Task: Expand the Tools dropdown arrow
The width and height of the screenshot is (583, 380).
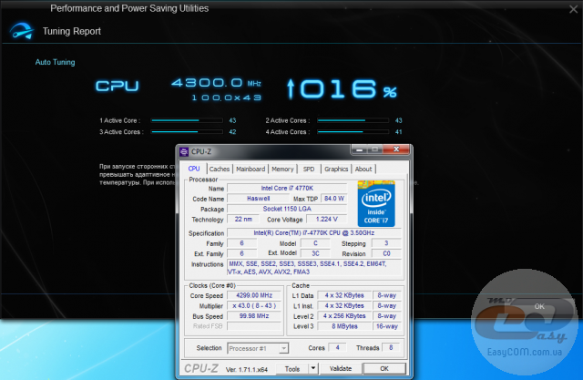Action: 313,368
